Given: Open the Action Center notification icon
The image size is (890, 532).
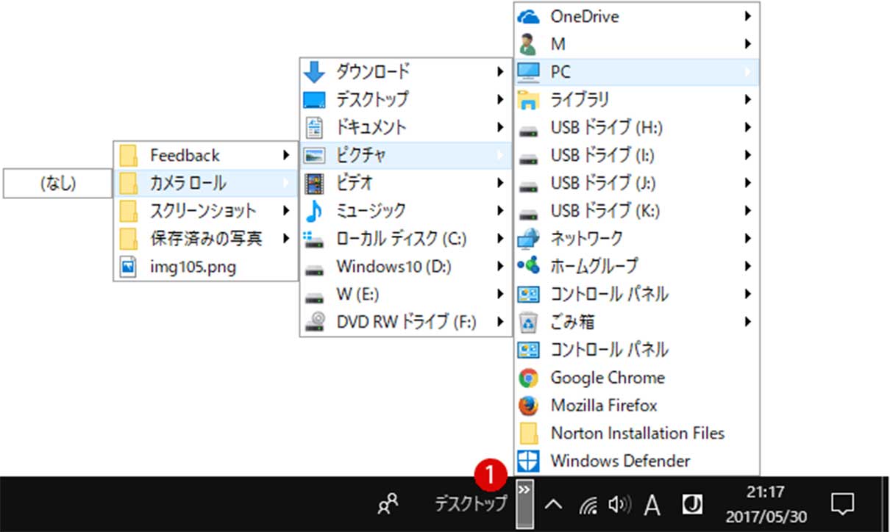Looking at the screenshot, I should pos(841,503).
